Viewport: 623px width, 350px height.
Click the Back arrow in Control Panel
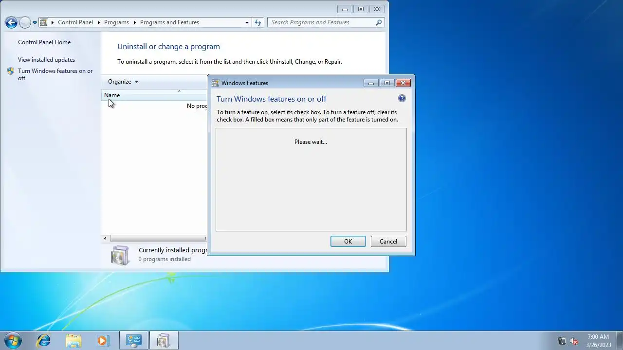coord(11,22)
